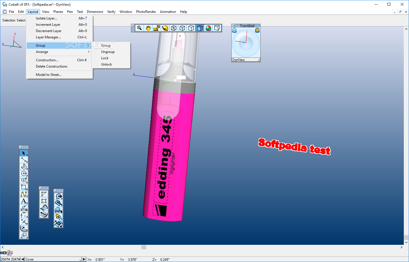Pick the Pan hand tool
Screen dimensions: 409x262
tap(148, 28)
